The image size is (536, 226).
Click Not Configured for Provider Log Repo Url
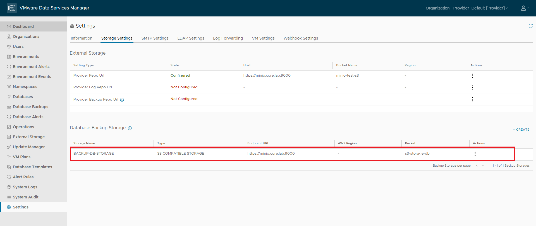click(184, 87)
